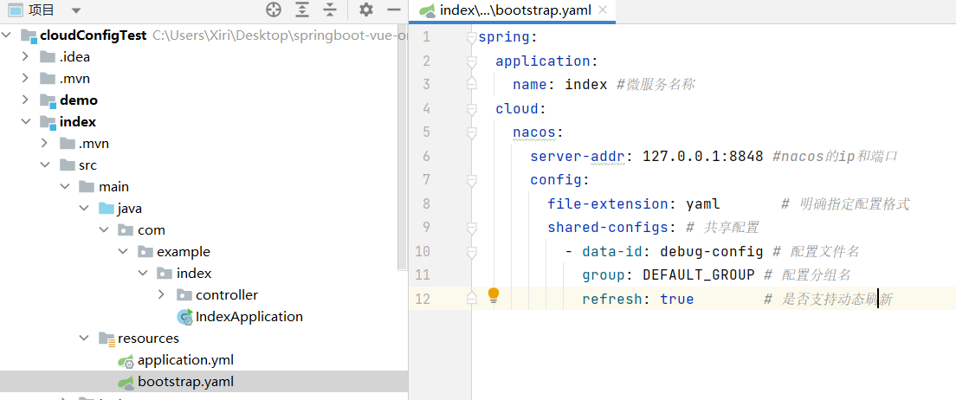
Task: Click the cloudConfigTest project folder icon
Action: coord(29,35)
